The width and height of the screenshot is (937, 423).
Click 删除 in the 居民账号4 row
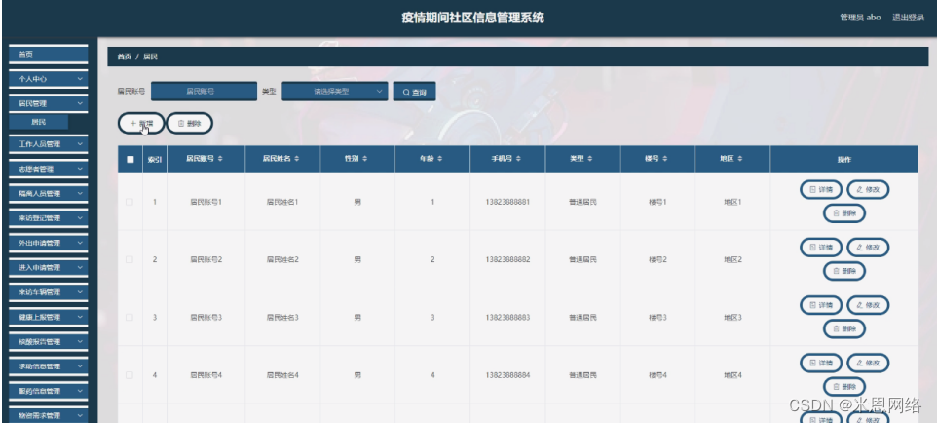tap(843, 387)
